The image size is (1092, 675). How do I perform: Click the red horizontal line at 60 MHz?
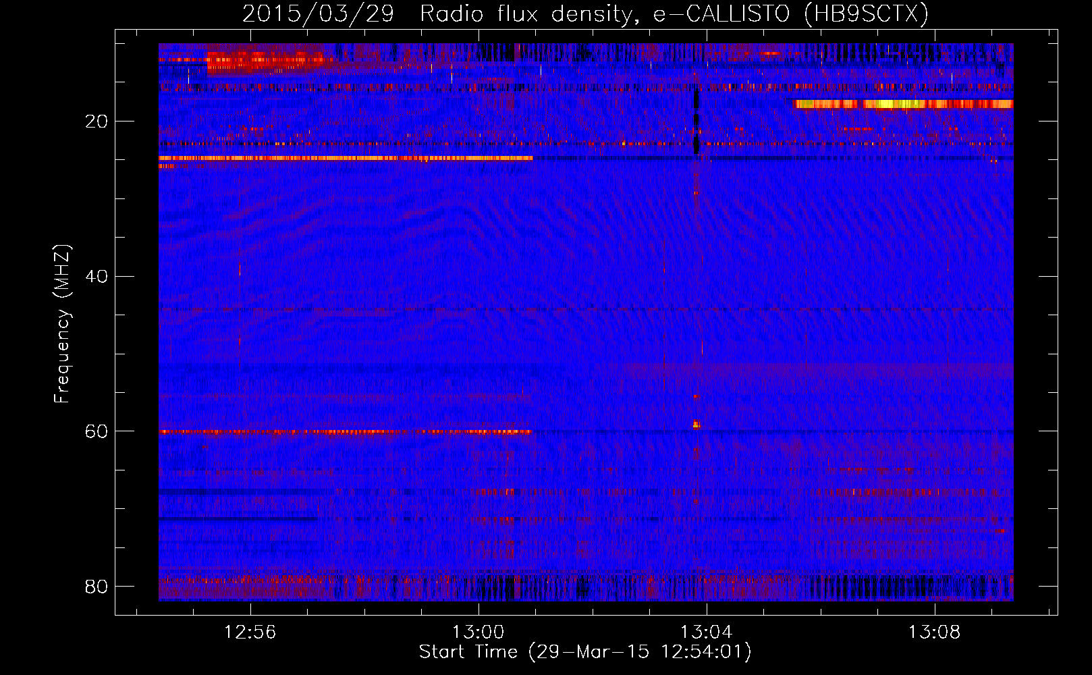[x=346, y=431]
